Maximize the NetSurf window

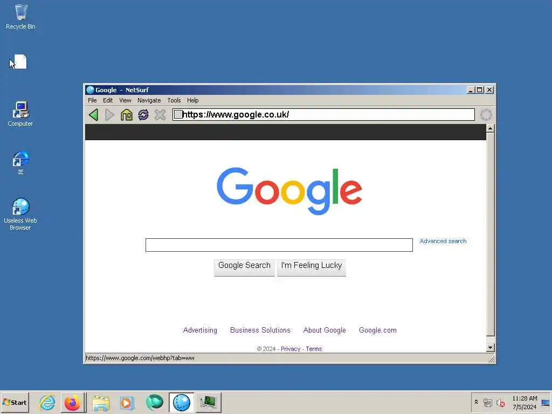(479, 90)
